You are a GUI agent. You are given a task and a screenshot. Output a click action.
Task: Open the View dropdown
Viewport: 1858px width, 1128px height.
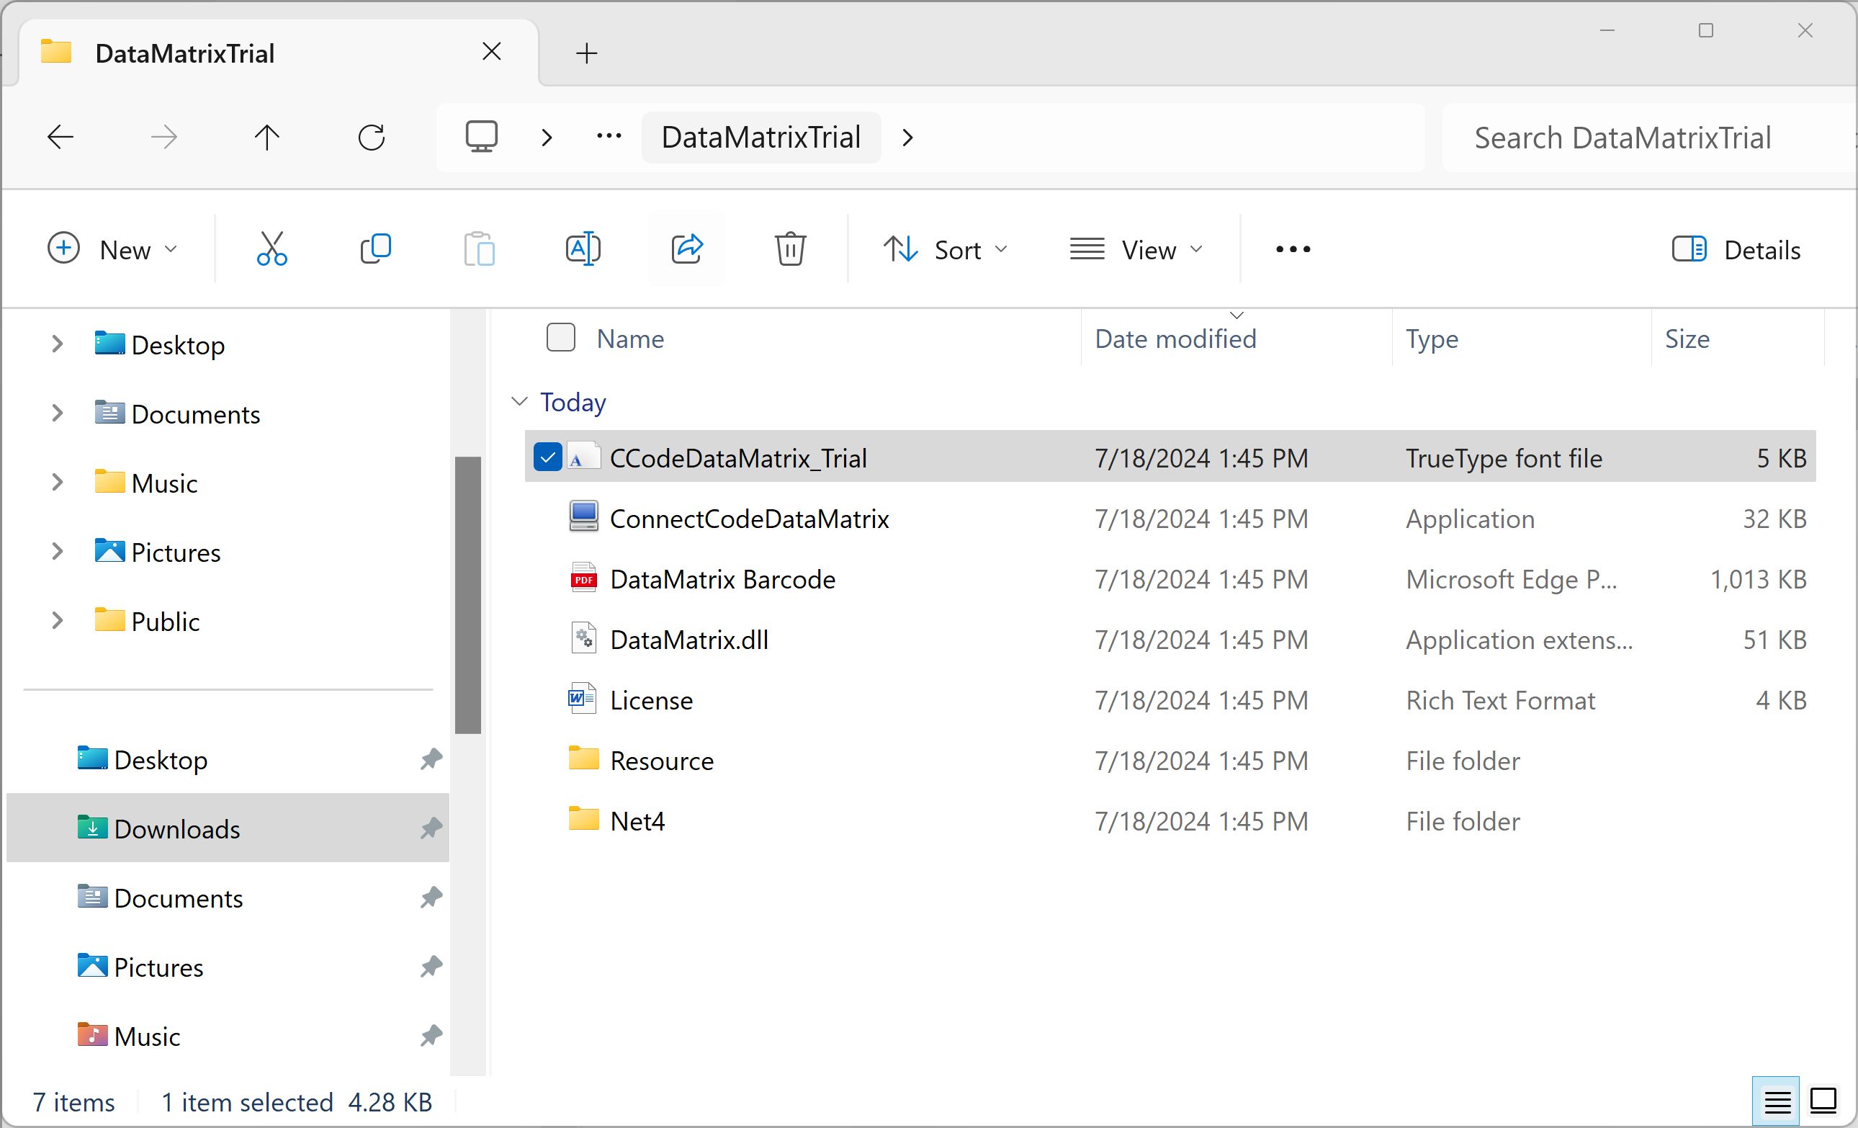[x=1136, y=249]
